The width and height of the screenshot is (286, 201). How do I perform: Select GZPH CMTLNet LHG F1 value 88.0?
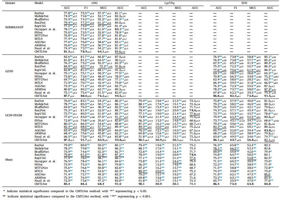point(86,96)
